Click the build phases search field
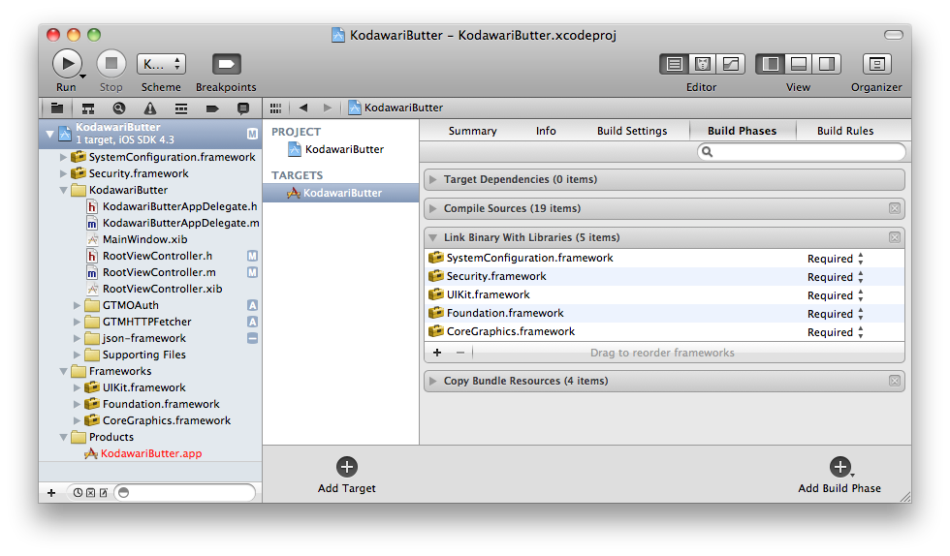This screenshot has width=950, height=556. 802,151
